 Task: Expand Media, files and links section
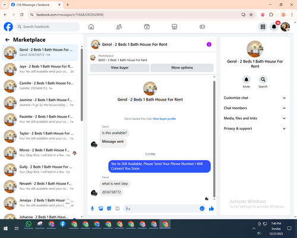click(255, 118)
